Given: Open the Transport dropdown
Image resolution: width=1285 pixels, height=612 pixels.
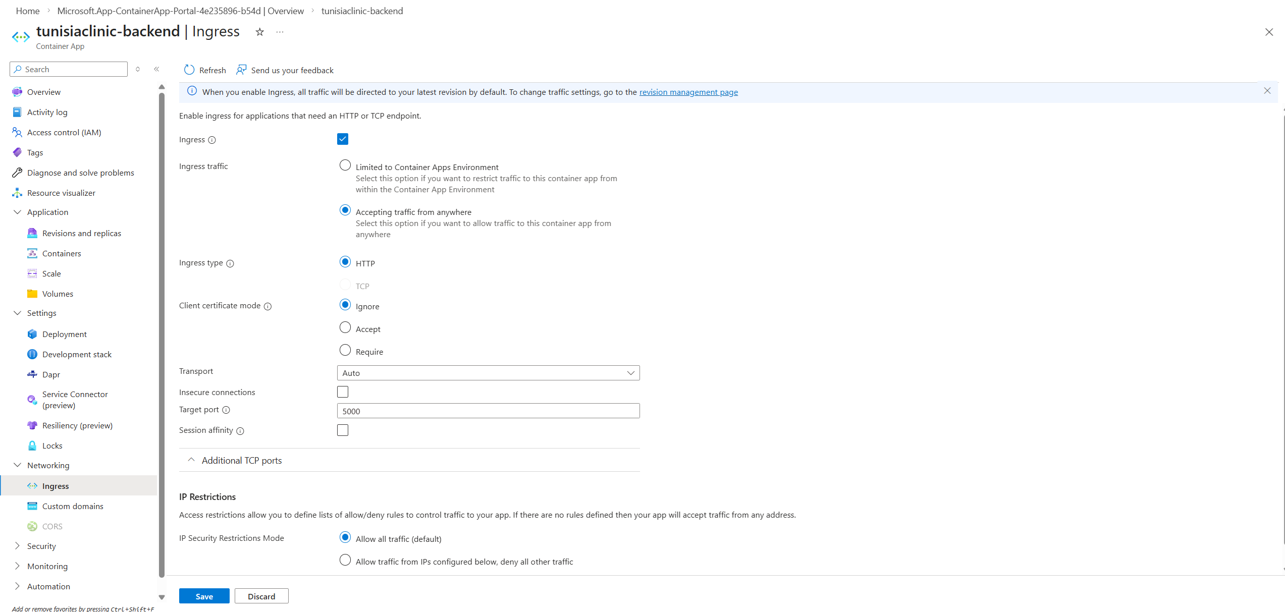Looking at the screenshot, I should 488,373.
